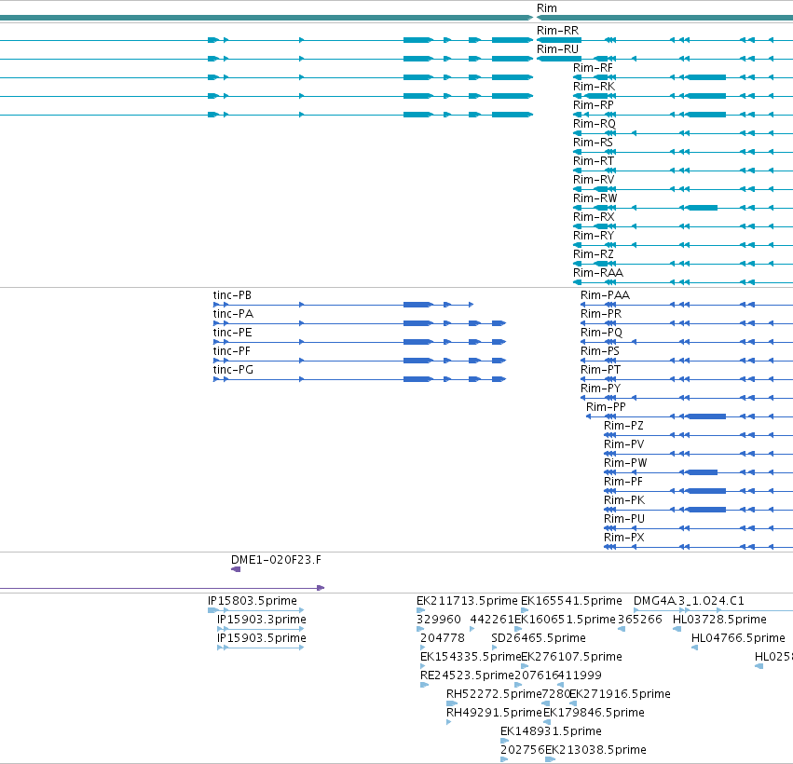Click the RH49291.5prime EST label
This screenshot has height=764, width=793.
point(494,713)
